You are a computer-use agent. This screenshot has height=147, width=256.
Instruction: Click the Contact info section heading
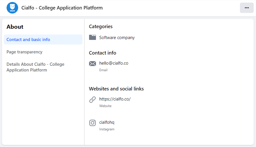[x=103, y=53]
